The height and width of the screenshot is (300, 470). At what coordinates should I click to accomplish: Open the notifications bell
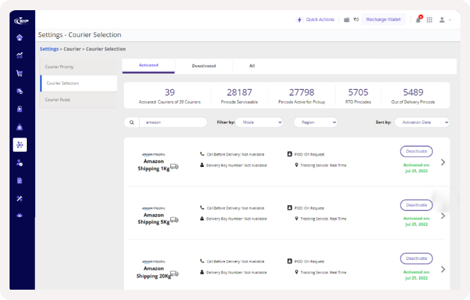(418, 20)
